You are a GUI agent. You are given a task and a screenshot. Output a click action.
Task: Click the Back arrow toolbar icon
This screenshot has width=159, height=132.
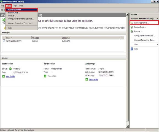[2, 10]
